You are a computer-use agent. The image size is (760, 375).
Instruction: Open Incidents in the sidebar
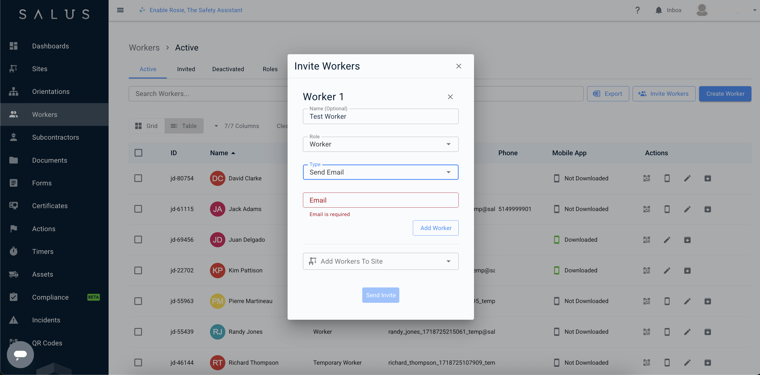54,320
